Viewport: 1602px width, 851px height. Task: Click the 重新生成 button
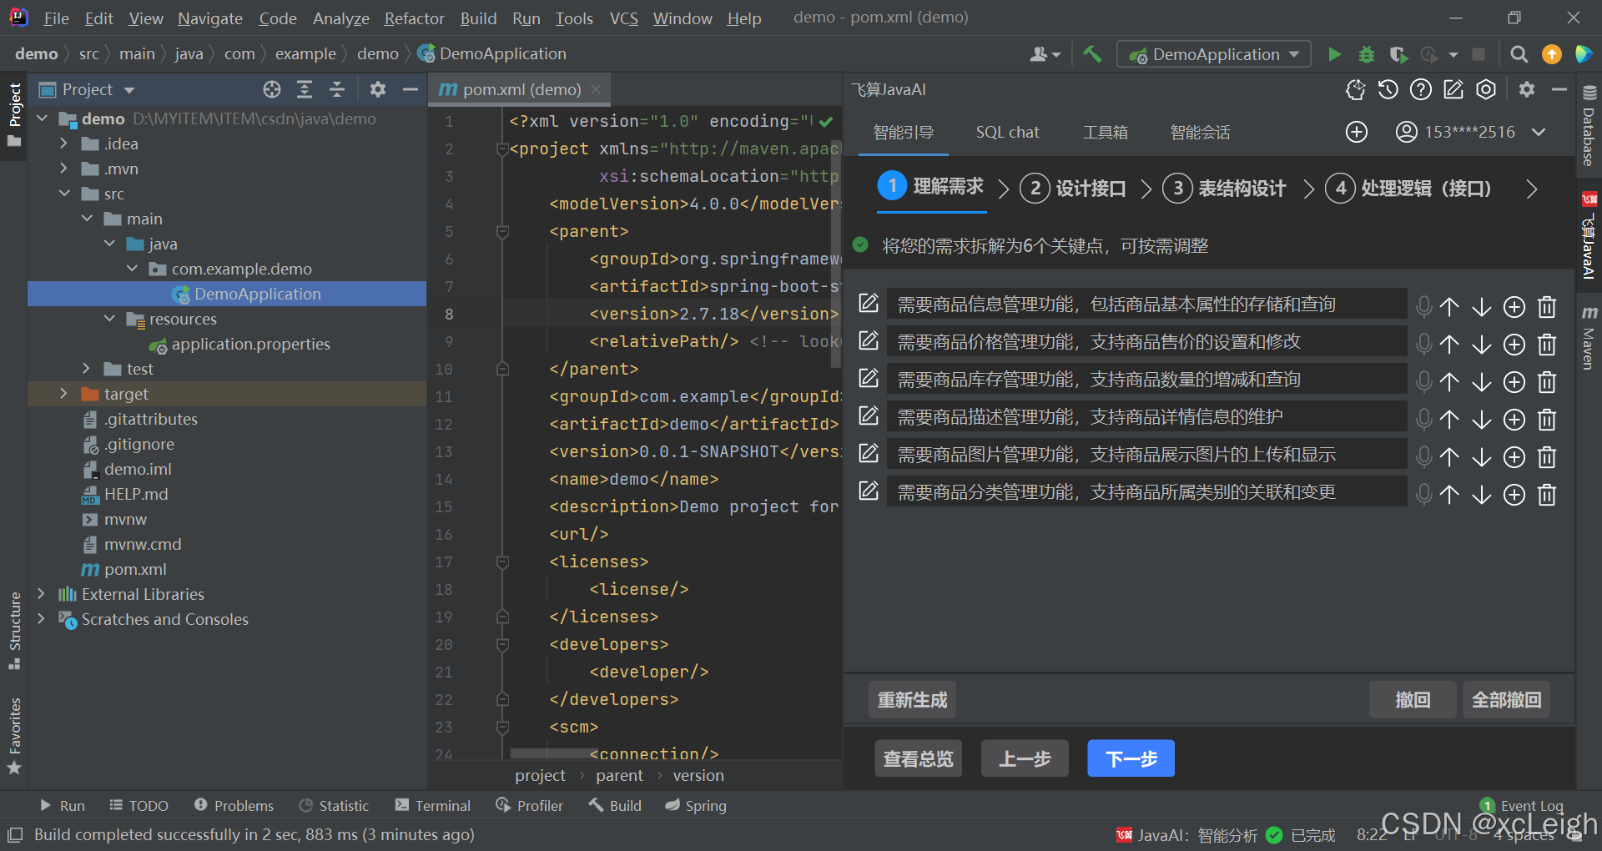coord(912,699)
